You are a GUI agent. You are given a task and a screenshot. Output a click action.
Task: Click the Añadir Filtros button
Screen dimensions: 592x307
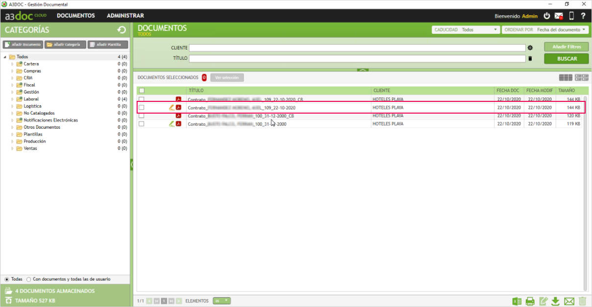tap(567, 47)
